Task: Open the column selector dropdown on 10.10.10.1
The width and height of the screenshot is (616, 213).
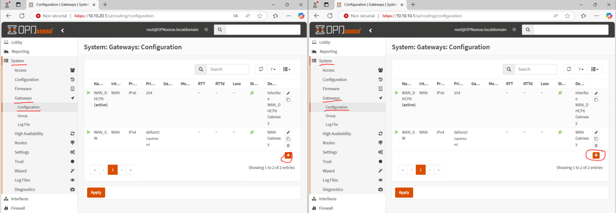Action: [x=595, y=69]
